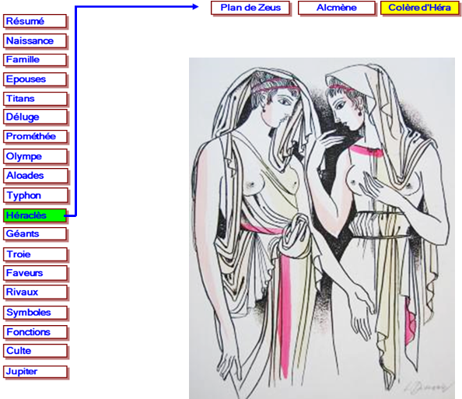Select the Rivaux entry

point(35,292)
